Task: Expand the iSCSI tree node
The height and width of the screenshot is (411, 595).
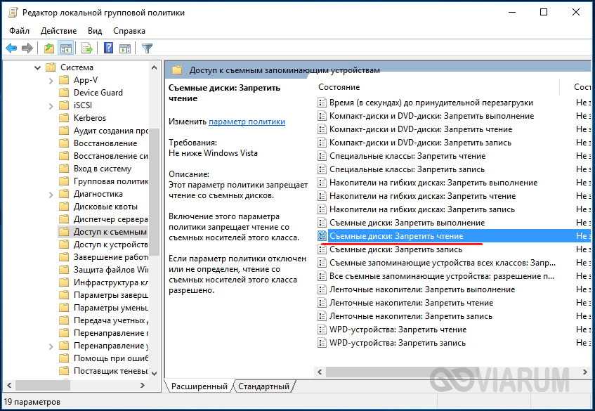Action: pos(51,106)
